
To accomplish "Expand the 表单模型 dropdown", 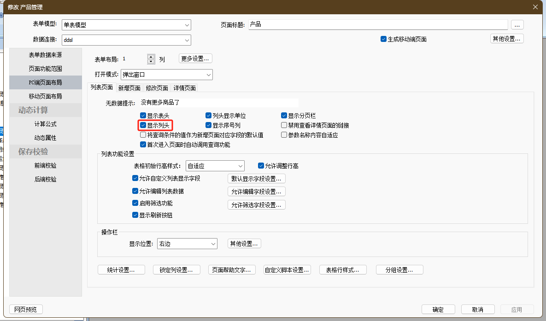I will click(x=187, y=25).
